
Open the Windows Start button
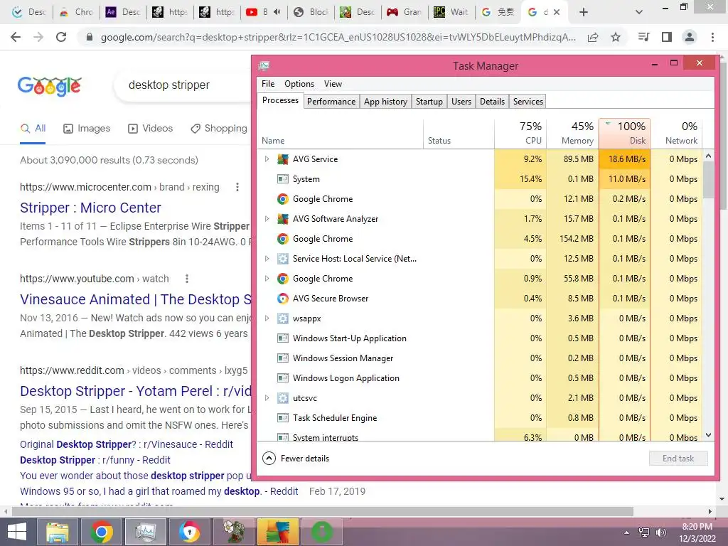(17, 532)
